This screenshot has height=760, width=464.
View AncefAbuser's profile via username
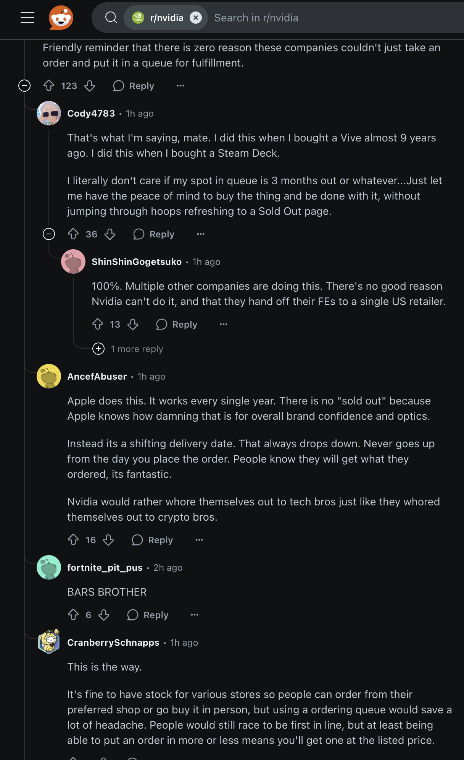pos(97,376)
